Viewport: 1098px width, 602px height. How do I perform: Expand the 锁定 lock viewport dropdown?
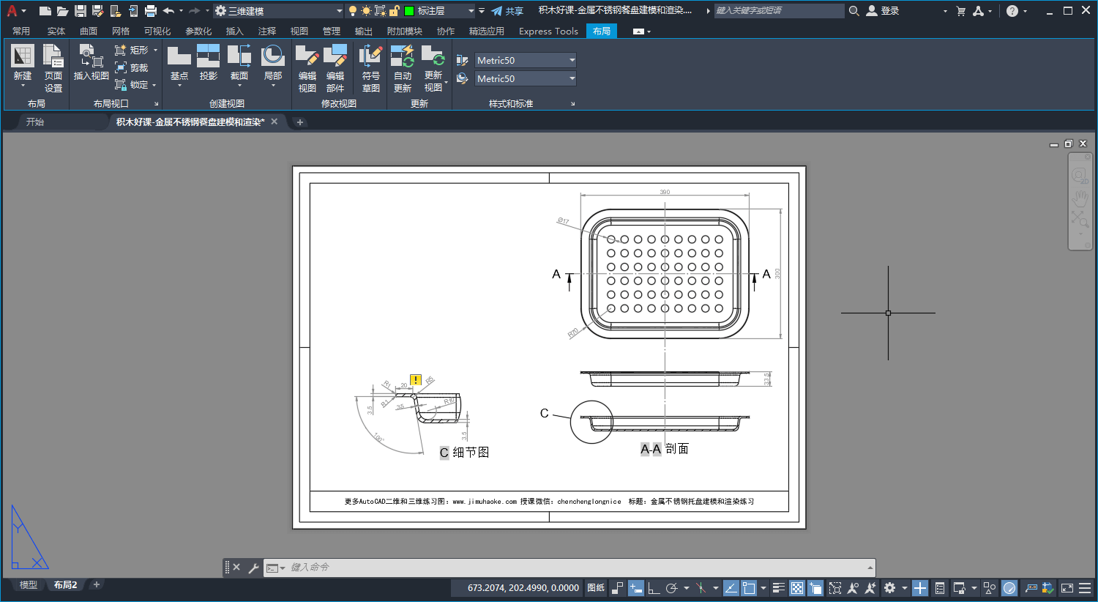click(154, 85)
